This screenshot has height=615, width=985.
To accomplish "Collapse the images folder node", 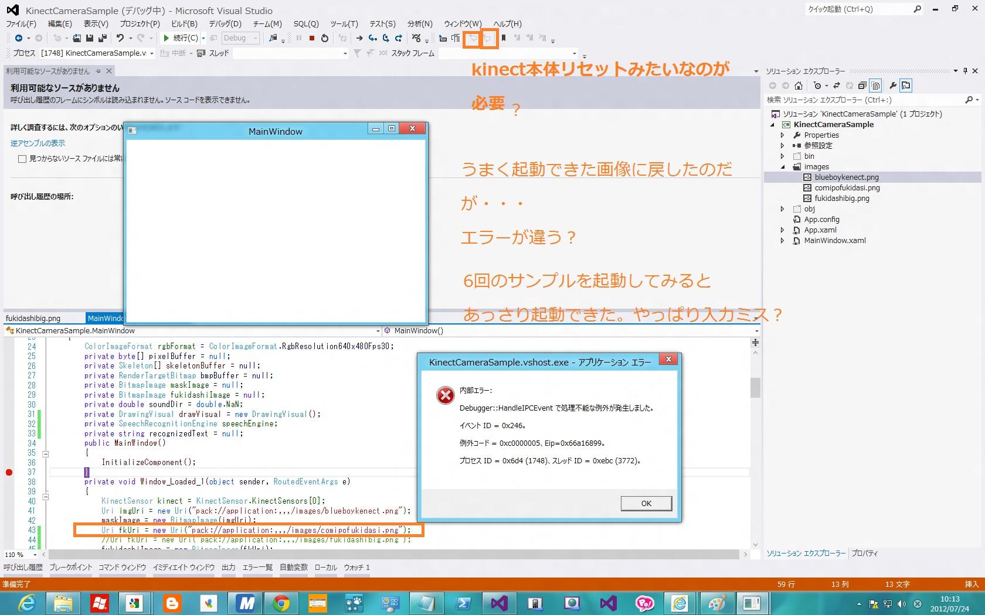I will [782, 167].
